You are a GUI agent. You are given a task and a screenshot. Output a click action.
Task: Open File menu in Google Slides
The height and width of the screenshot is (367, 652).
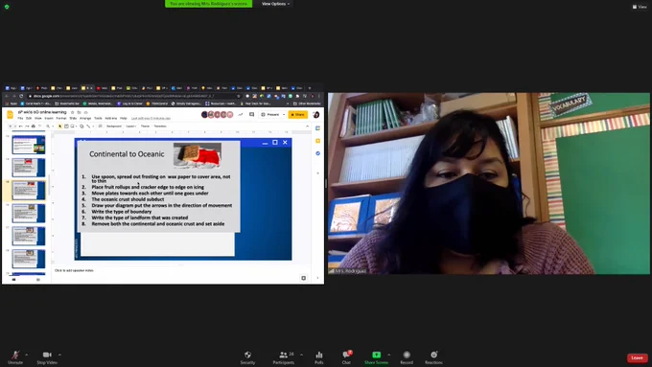coord(20,119)
